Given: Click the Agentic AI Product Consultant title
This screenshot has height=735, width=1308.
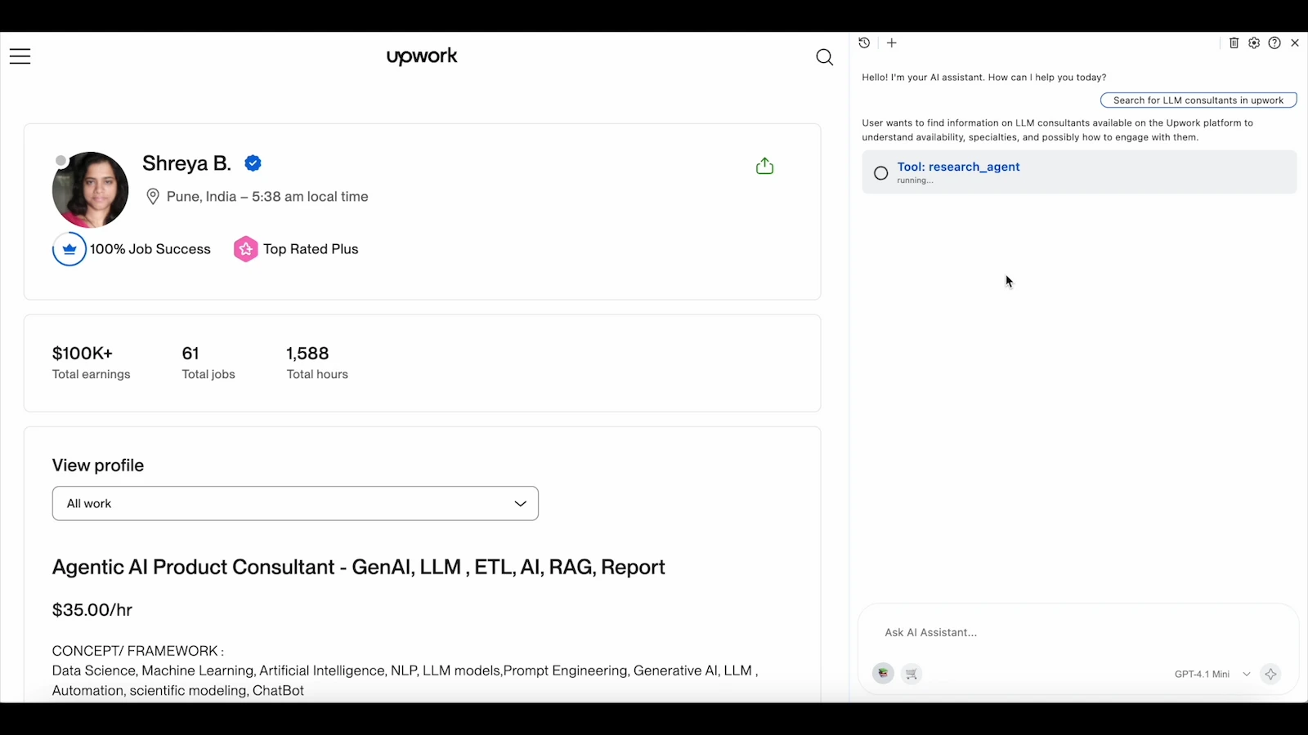Looking at the screenshot, I should 359,568.
